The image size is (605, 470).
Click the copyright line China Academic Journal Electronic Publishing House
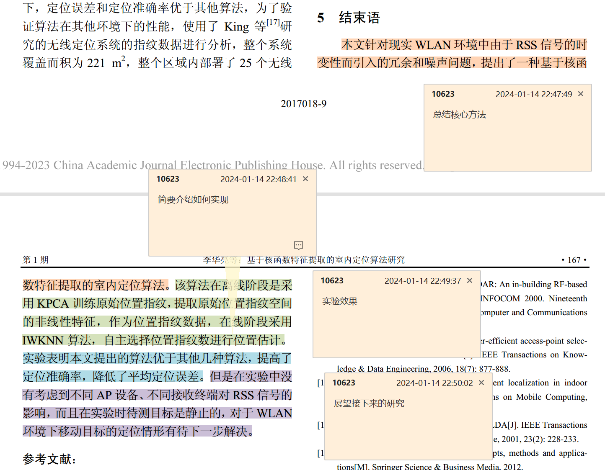pos(189,165)
